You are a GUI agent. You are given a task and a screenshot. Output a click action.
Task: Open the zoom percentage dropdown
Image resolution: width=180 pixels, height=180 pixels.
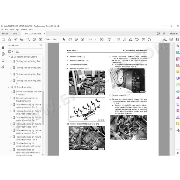click(95, 39)
